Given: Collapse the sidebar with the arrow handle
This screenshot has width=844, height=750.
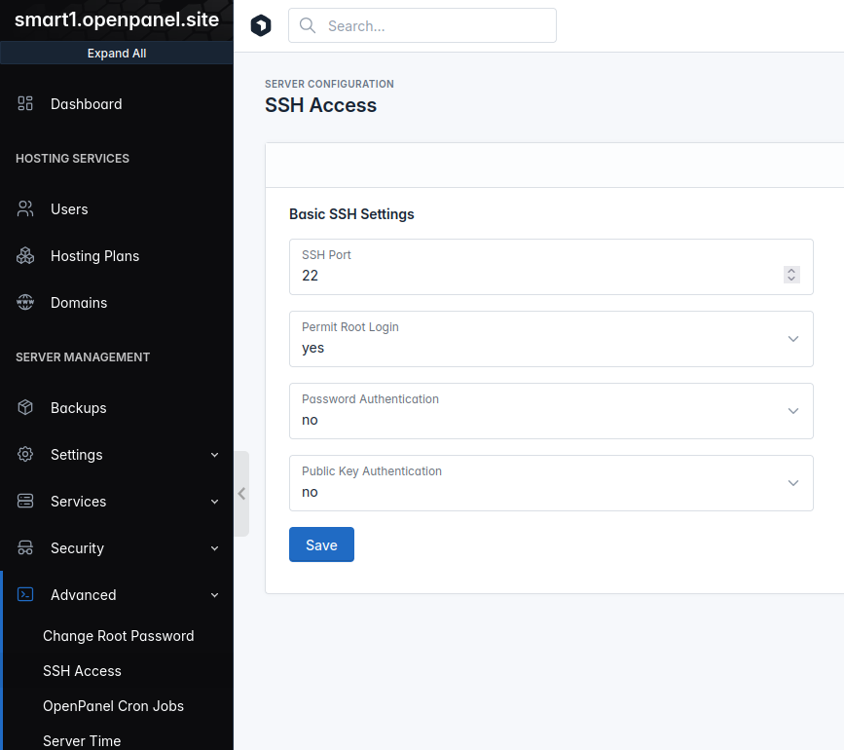Looking at the screenshot, I should click(241, 494).
